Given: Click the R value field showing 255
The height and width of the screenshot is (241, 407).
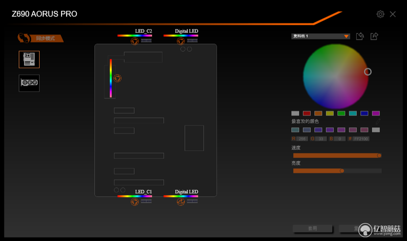Looking at the screenshot, I should coord(302,139).
